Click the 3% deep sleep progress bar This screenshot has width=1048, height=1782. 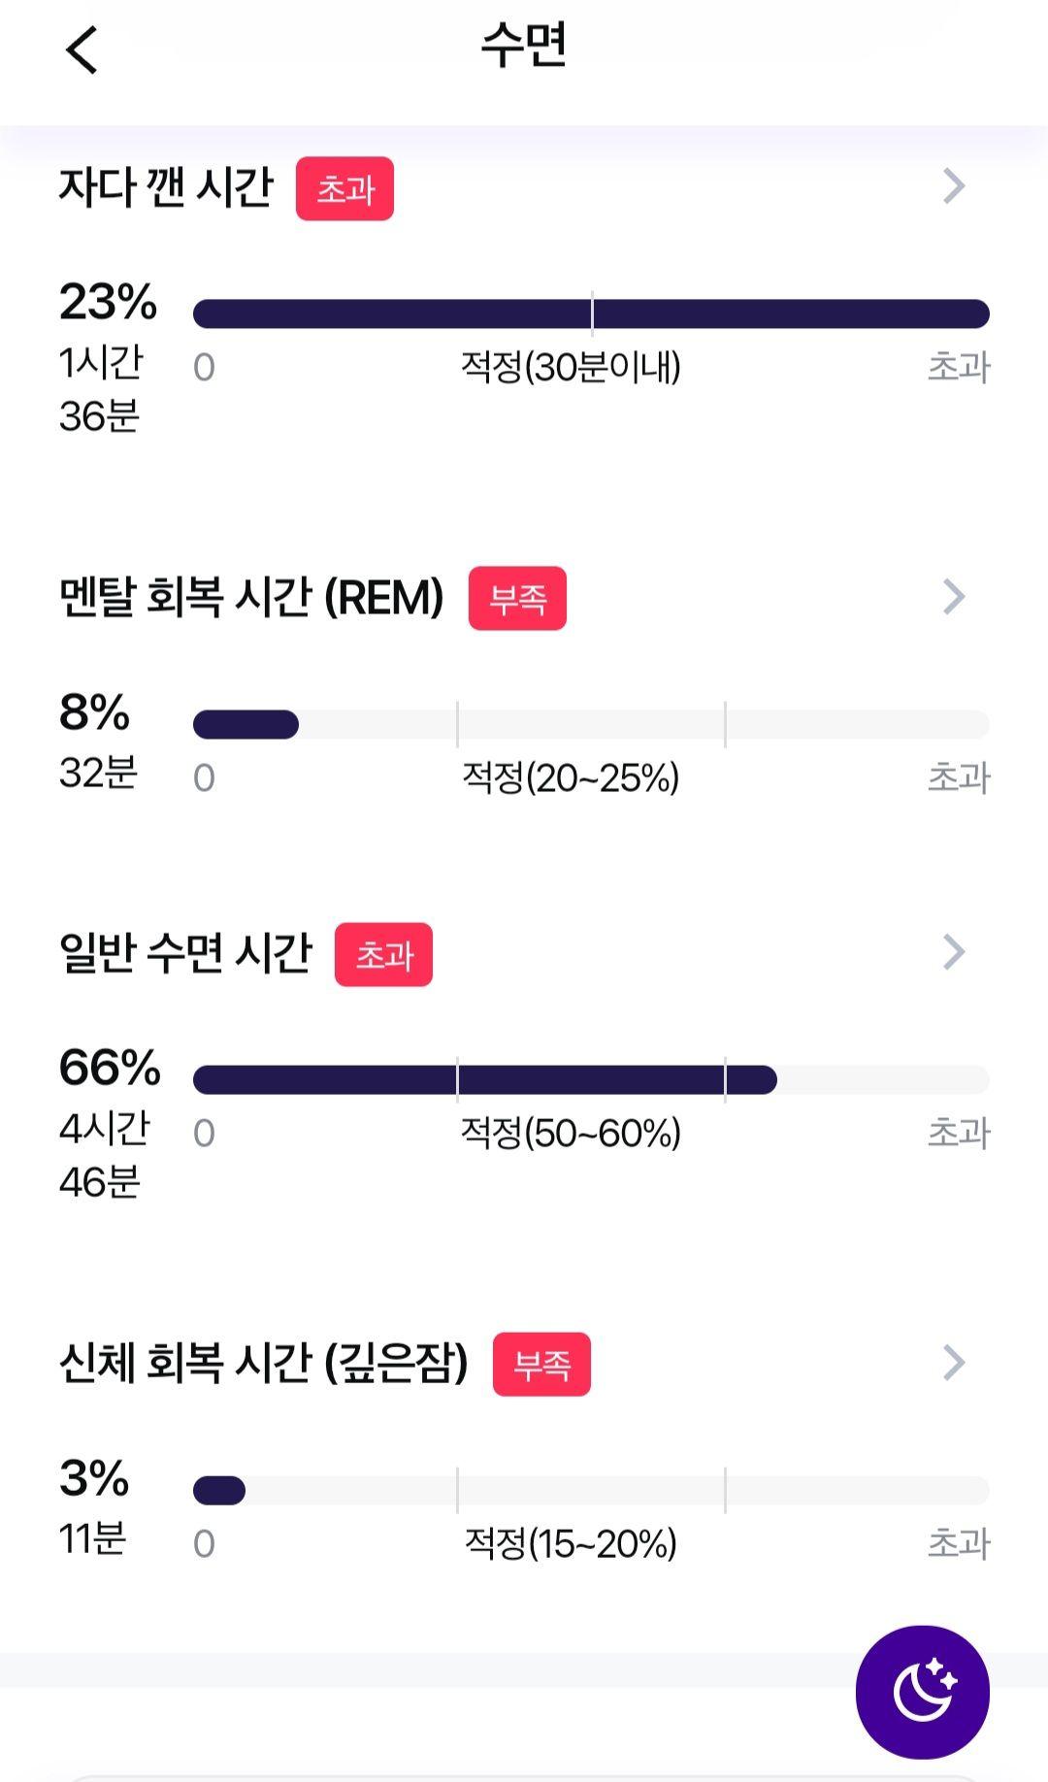tap(591, 1490)
